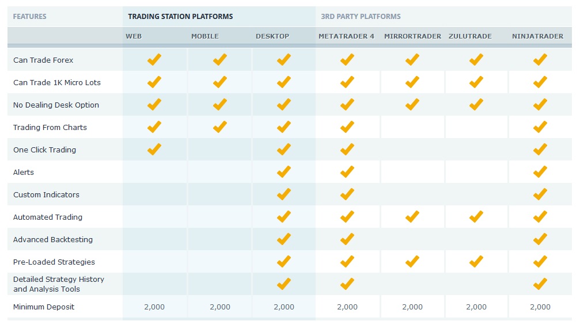
Task: Select the Trading Station Platforms header
Action: coord(180,17)
